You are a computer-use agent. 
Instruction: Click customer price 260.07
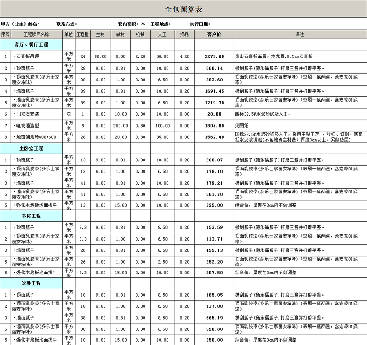click(214, 160)
